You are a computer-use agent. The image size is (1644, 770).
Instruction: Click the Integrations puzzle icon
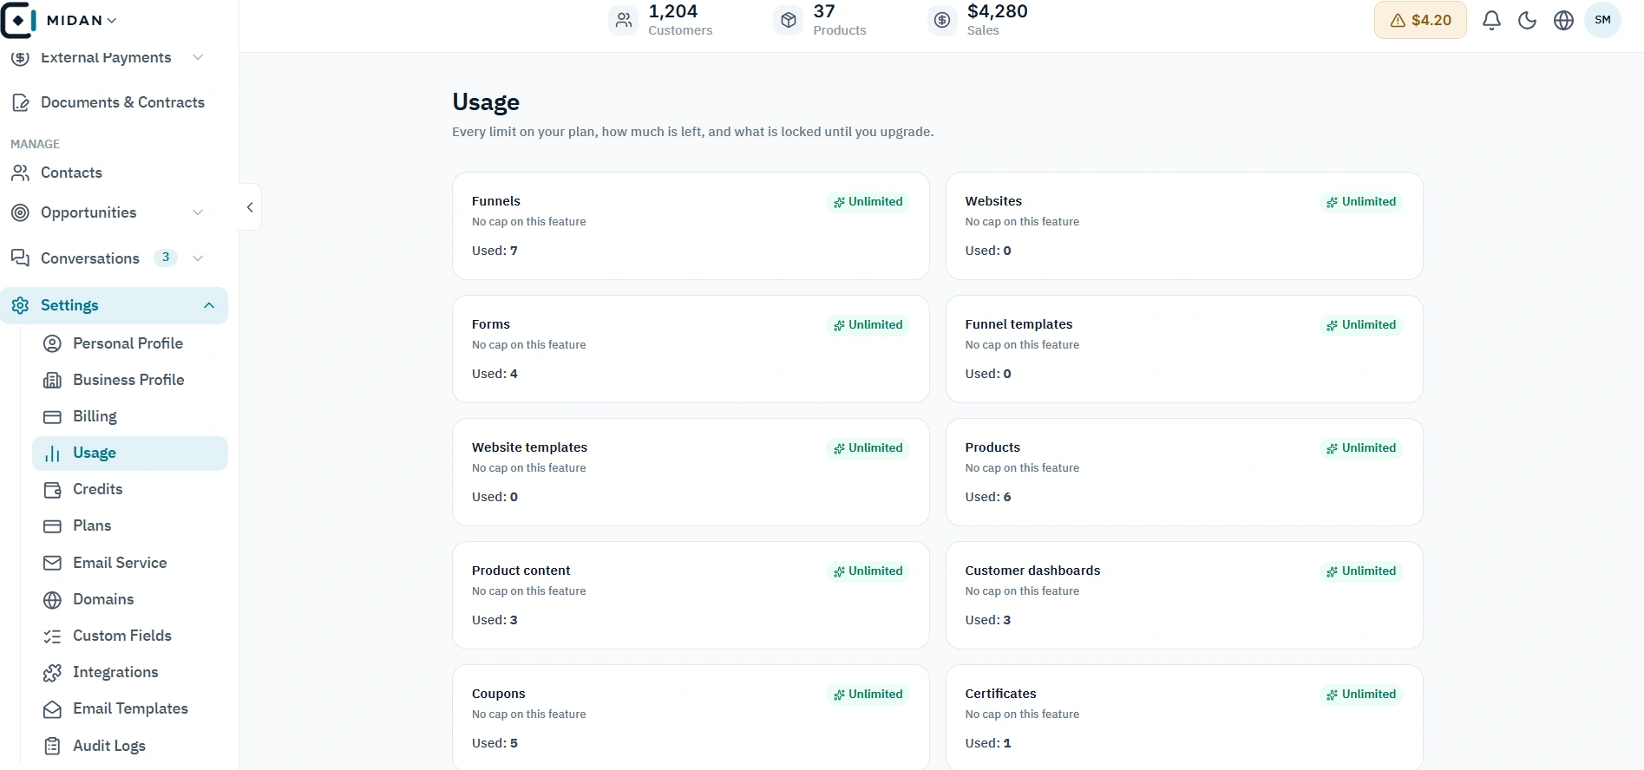coord(53,672)
